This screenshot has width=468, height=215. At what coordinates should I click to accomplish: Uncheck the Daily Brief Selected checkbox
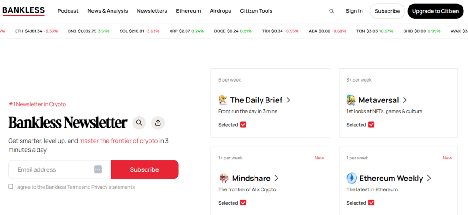coord(243,124)
